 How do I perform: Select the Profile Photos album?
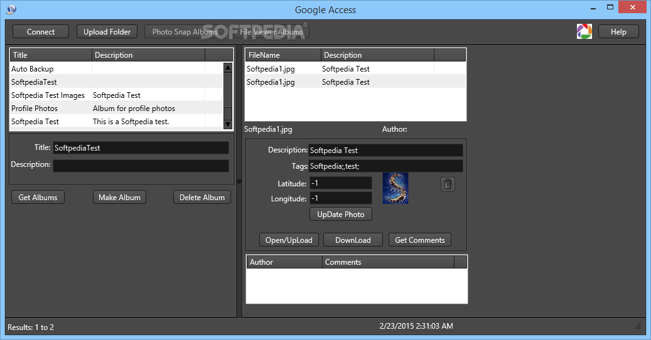point(116,109)
